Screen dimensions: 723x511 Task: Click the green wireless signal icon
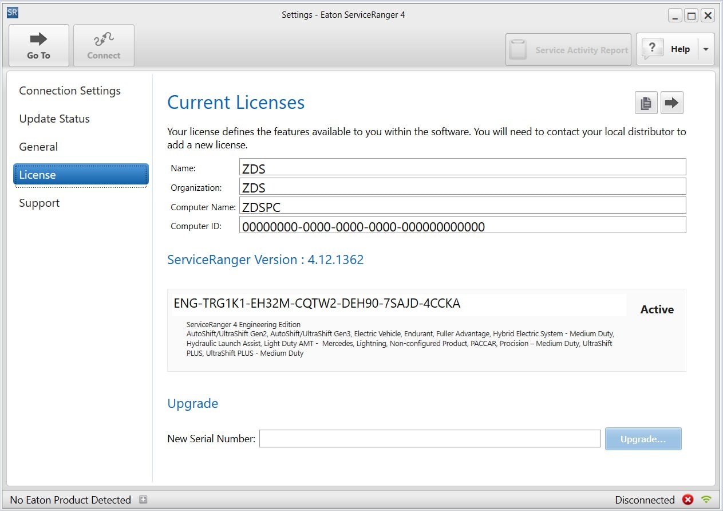click(706, 500)
